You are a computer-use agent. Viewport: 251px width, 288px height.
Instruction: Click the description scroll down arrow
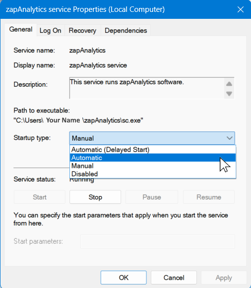click(x=229, y=94)
